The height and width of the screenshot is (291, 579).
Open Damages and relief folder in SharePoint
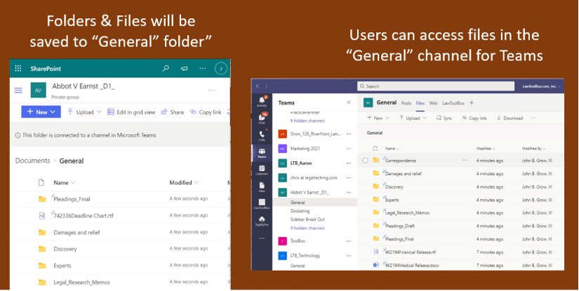point(76,232)
